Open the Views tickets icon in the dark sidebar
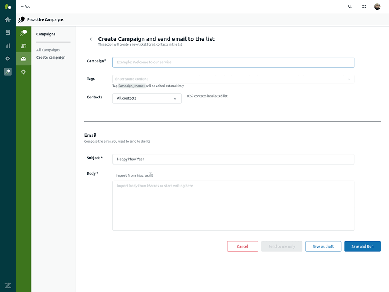 [8, 33]
